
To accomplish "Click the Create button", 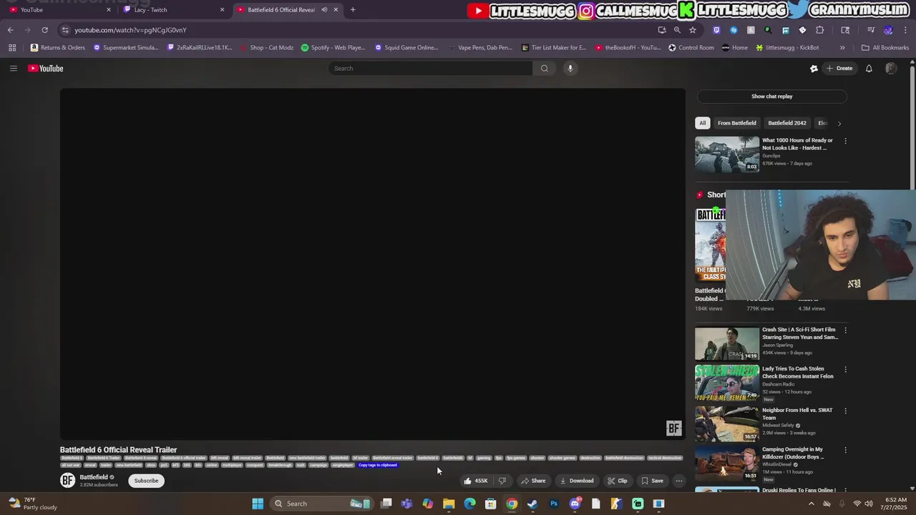I will click(839, 68).
